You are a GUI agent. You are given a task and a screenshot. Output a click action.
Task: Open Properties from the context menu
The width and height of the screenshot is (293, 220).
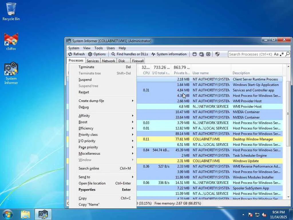coord(103,190)
